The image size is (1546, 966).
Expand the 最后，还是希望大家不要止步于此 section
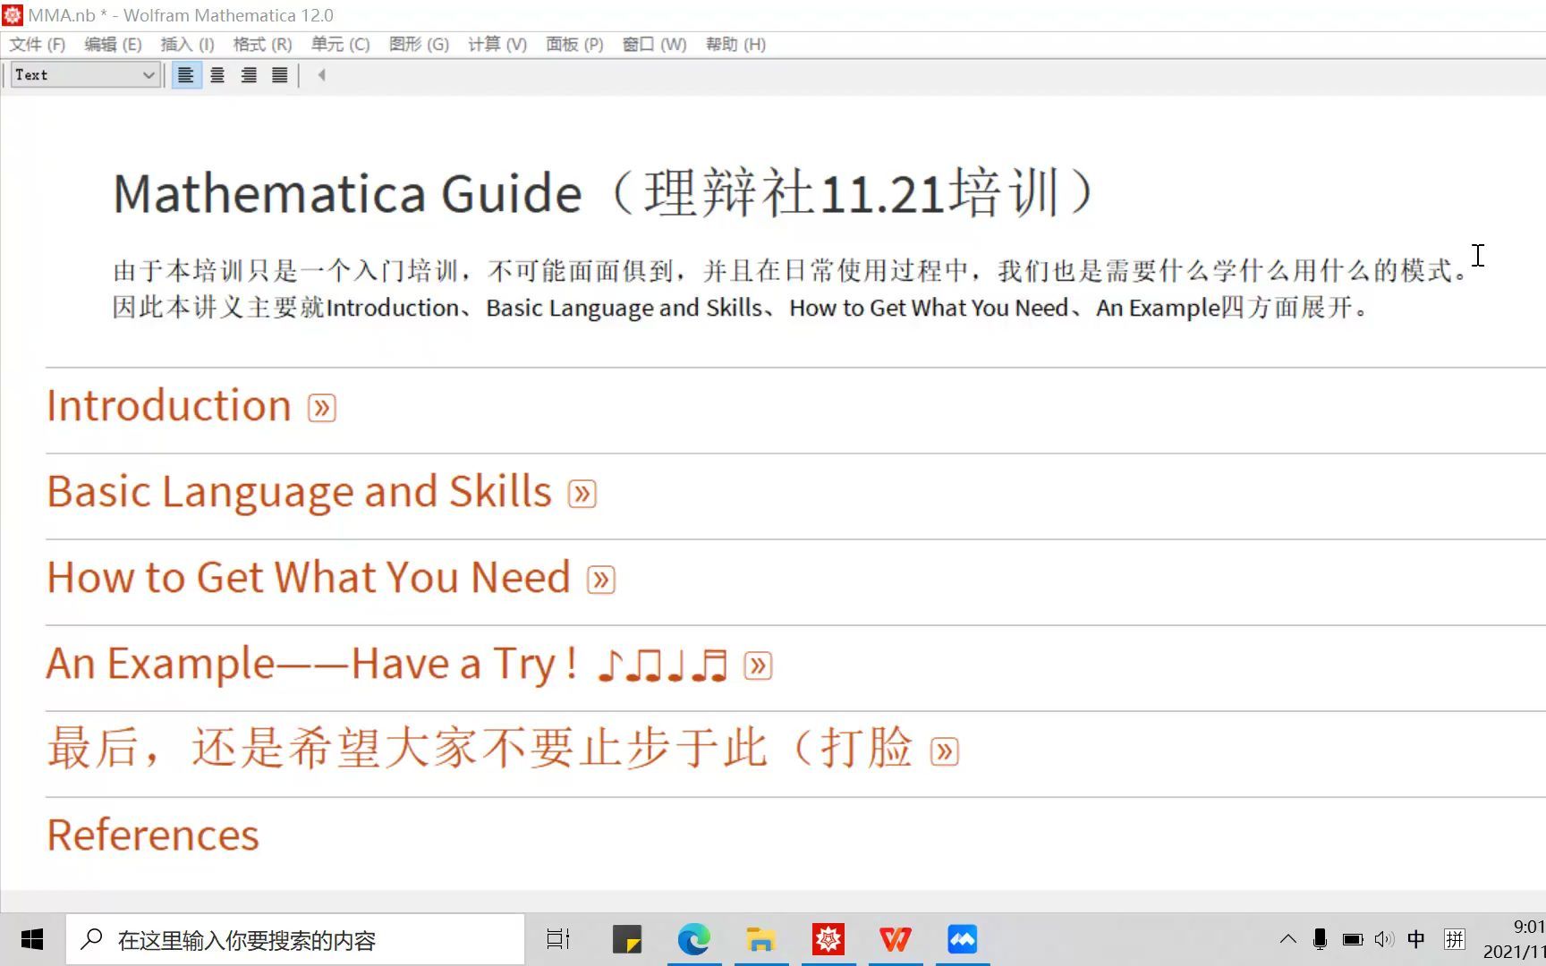coord(945,751)
